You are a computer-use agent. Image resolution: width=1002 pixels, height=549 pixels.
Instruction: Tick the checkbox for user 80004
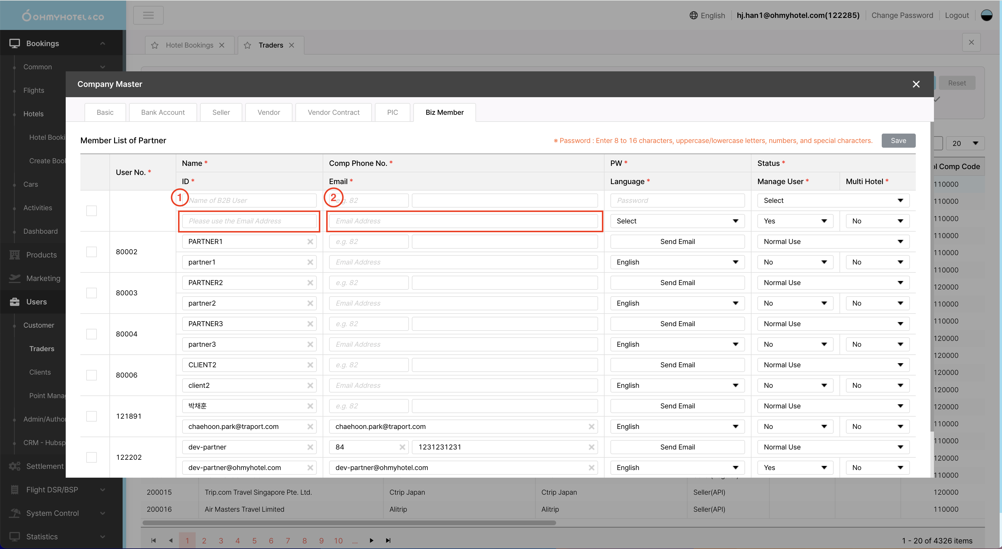pyautogui.click(x=92, y=334)
